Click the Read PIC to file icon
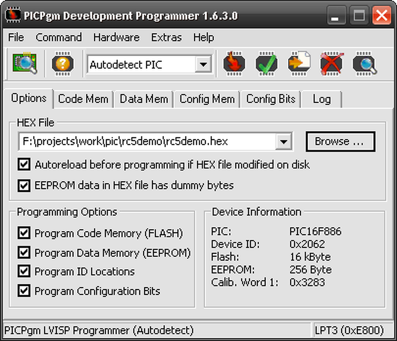 (299, 64)
